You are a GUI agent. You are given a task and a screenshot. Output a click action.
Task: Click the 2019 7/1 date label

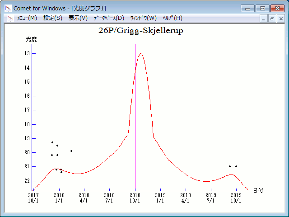(211, 198)
